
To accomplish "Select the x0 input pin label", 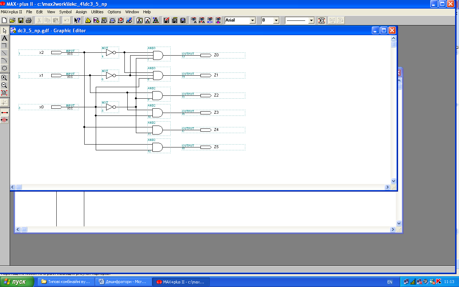I will tap(42, 107).
